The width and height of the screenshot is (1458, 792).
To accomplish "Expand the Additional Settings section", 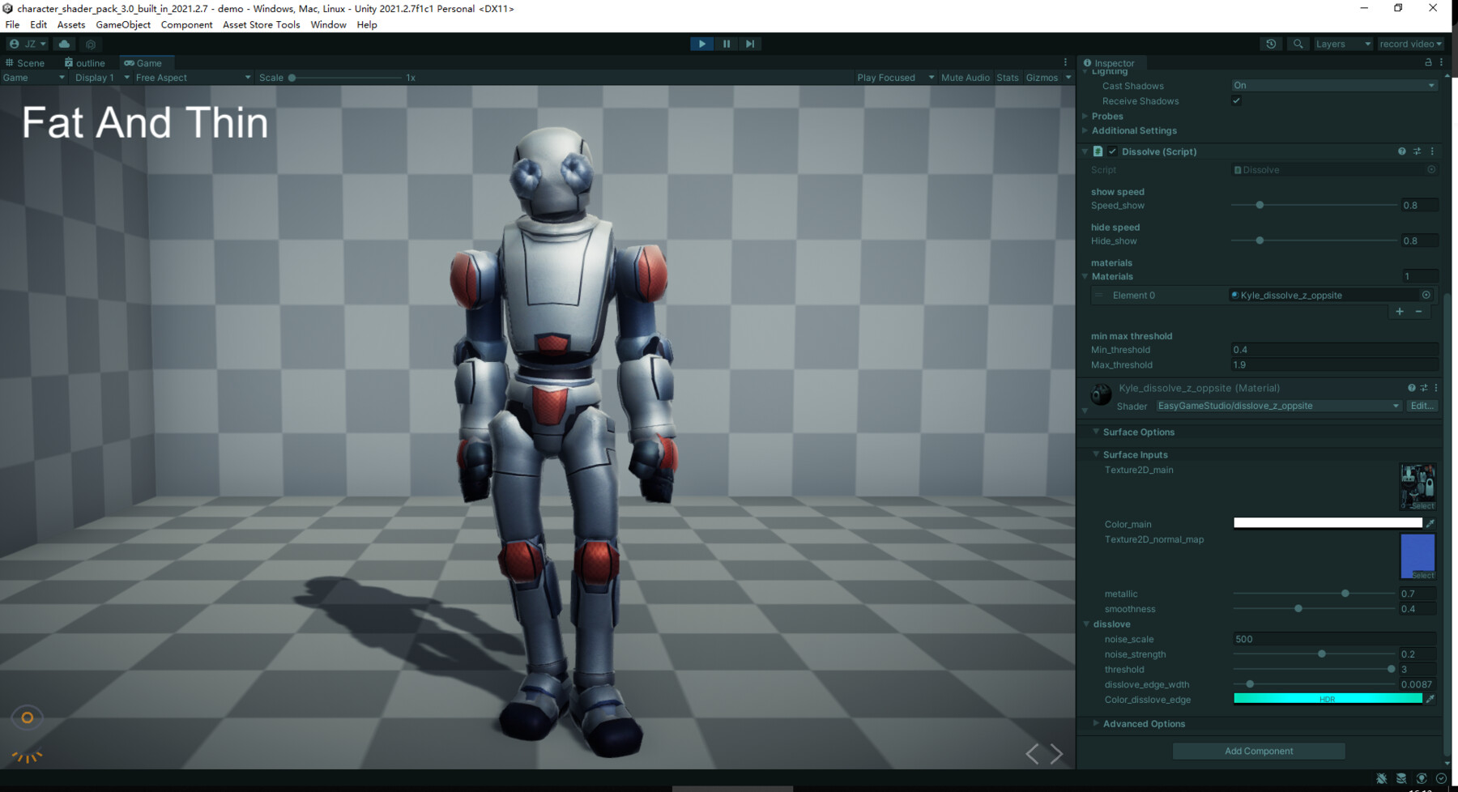I will click(x=1134, y=130).
